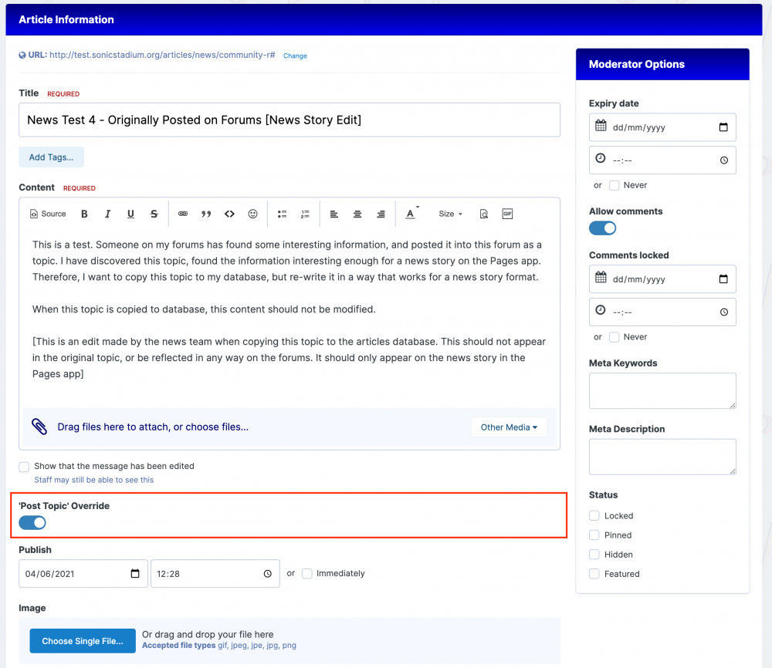
Task: Click the clock icon beside Comments locked time
Action: pyautogui.click(x=601, y=310)
